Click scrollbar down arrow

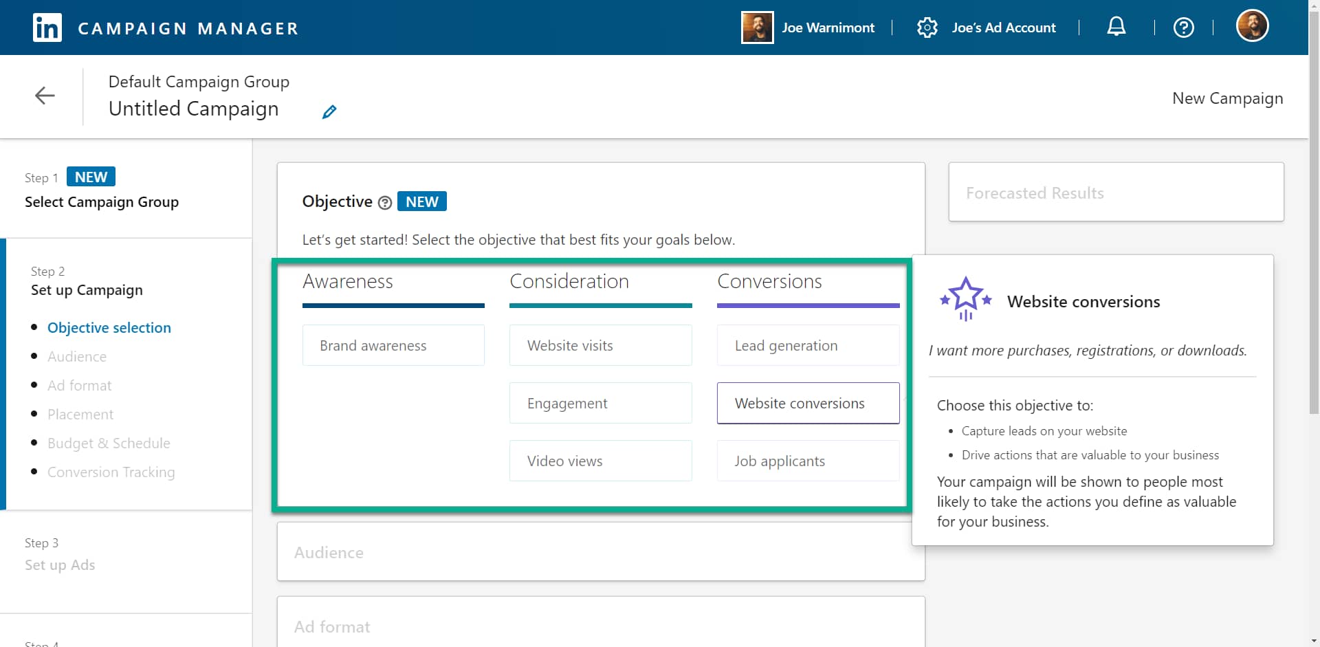[x=1314, y=641]
